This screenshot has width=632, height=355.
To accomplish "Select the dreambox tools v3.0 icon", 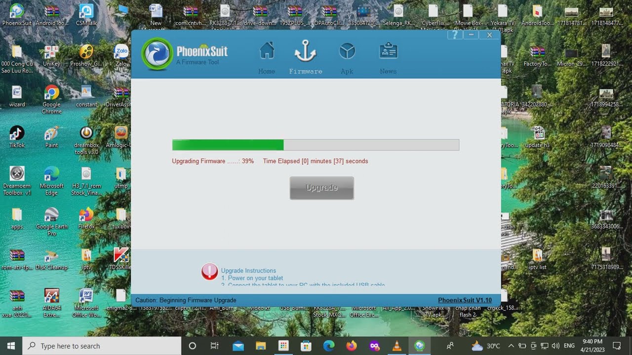I will pyautogui.click(x=86, y=141).
